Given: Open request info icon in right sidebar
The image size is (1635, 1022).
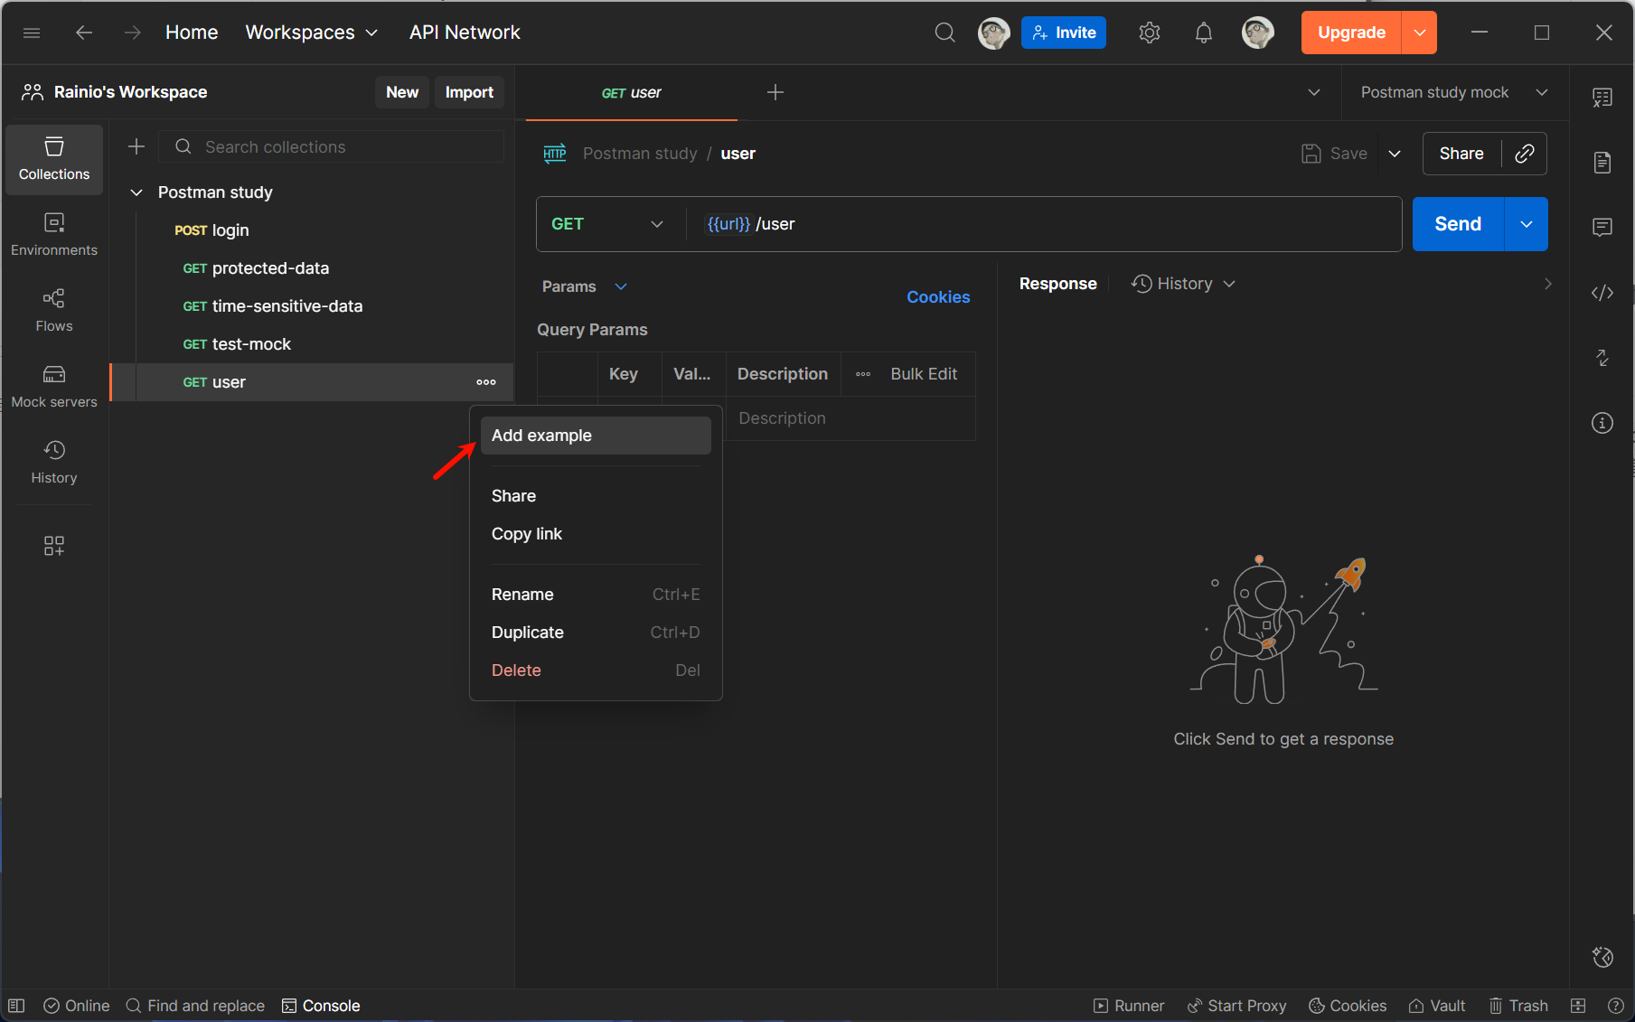Looking at the screenshot, I should tap(1602, 423).
